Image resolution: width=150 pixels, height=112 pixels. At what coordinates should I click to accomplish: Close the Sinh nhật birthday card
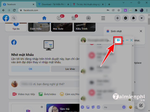click(x=141, y=31)
